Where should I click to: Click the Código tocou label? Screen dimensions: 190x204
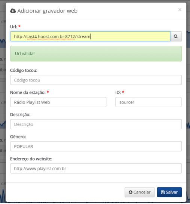coord(24,70)
